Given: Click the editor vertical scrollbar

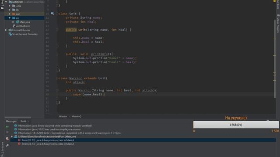Looking at the screenshot, I should 275,58.
